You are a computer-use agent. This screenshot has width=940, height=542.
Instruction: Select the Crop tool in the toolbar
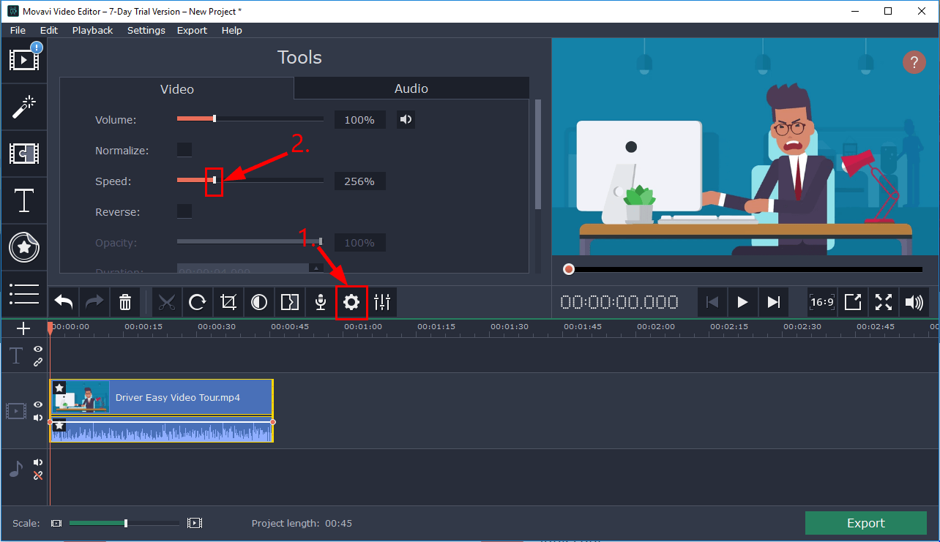click(228, 301)
